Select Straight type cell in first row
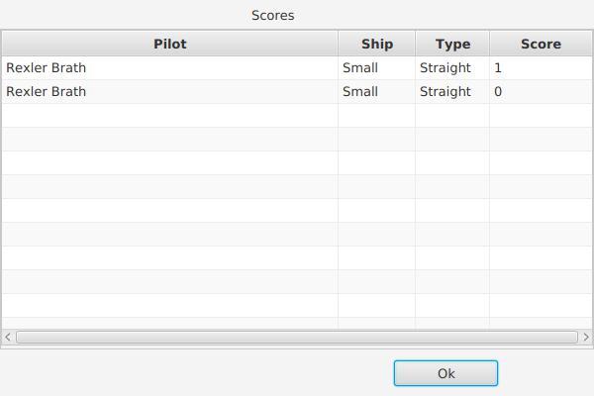This screenshot has height=396, width=594. pyautogui.click(x=452, y=68)
